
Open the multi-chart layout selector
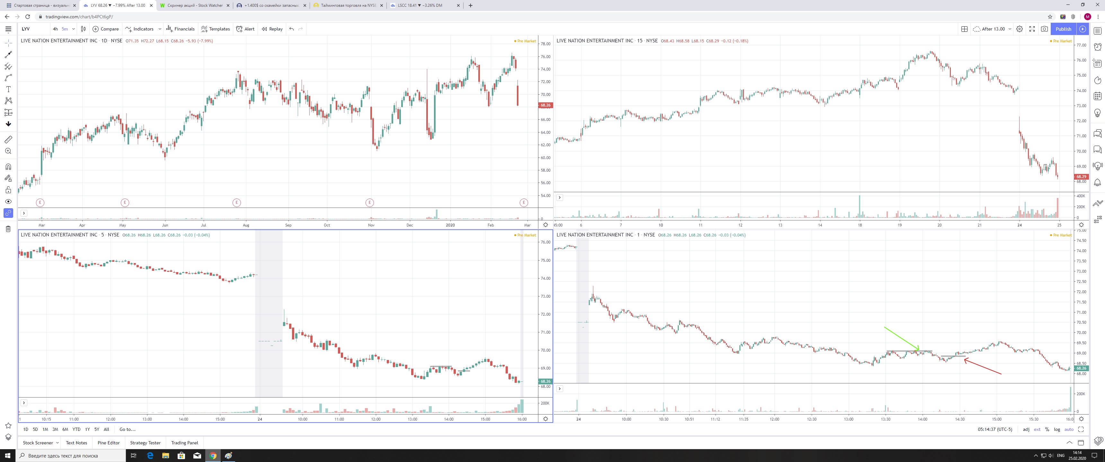[x=964, y=29]
